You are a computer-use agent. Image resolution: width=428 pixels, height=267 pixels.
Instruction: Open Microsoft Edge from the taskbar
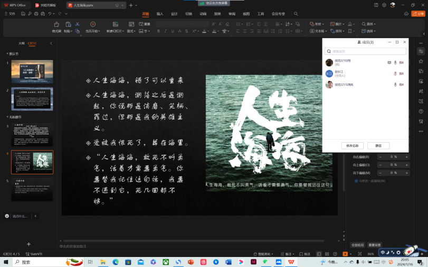pyautogui.click(x=115, y=262)
